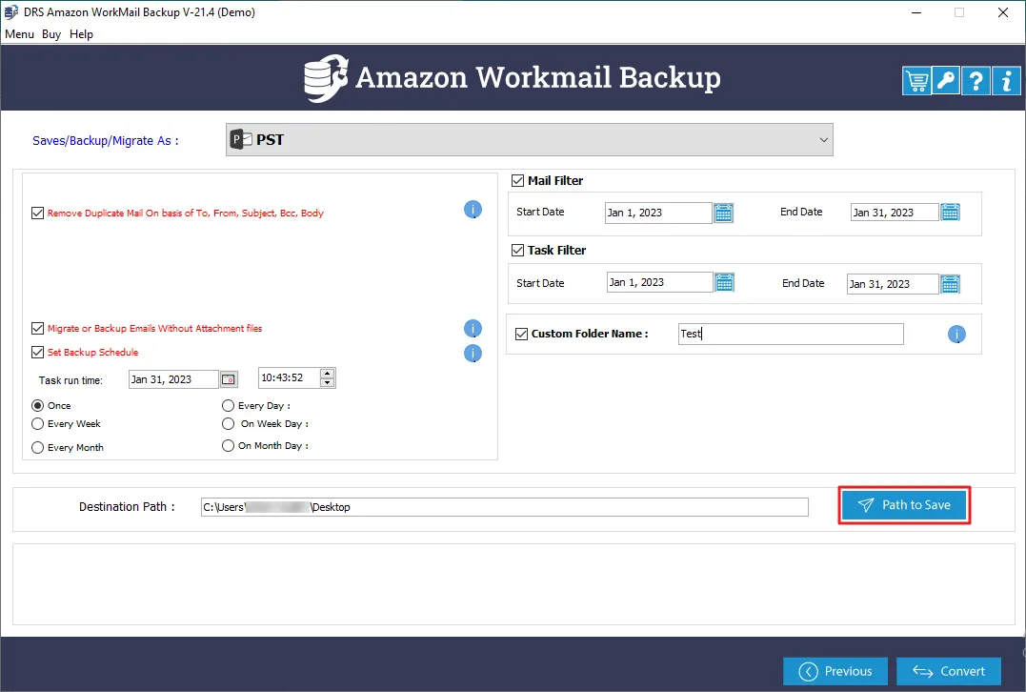This screenshot has height=692, width=1026.
Task: Click info icon for Custom Folder Name
Action: point(956,335)
